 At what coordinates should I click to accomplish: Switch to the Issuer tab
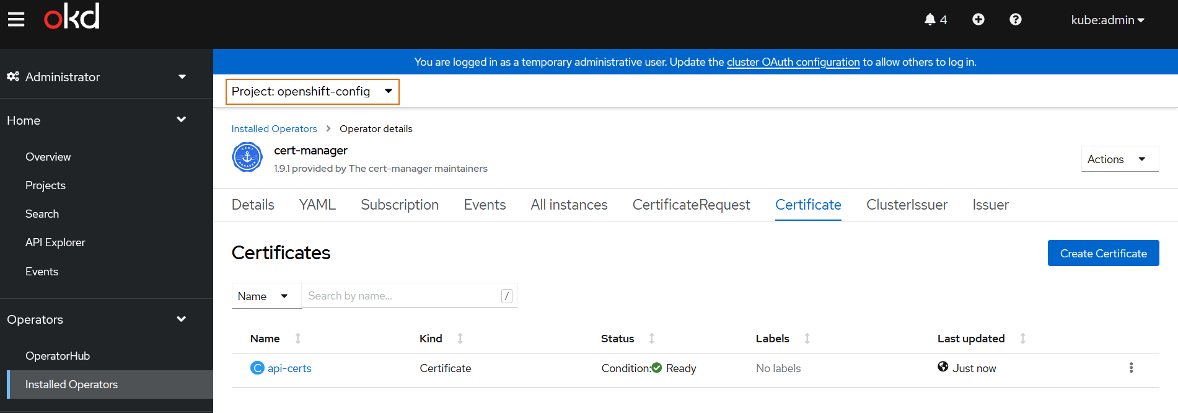(x=990, y=205)
